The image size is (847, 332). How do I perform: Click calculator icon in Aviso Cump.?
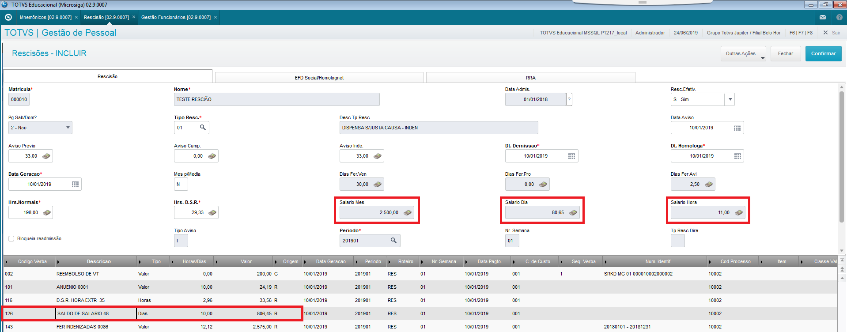pyautogui.click(x=212, y=156)
